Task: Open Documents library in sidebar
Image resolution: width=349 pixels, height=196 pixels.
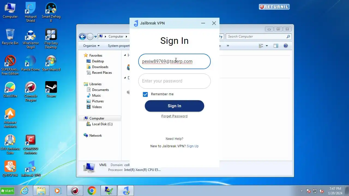Action: [100, 90]
